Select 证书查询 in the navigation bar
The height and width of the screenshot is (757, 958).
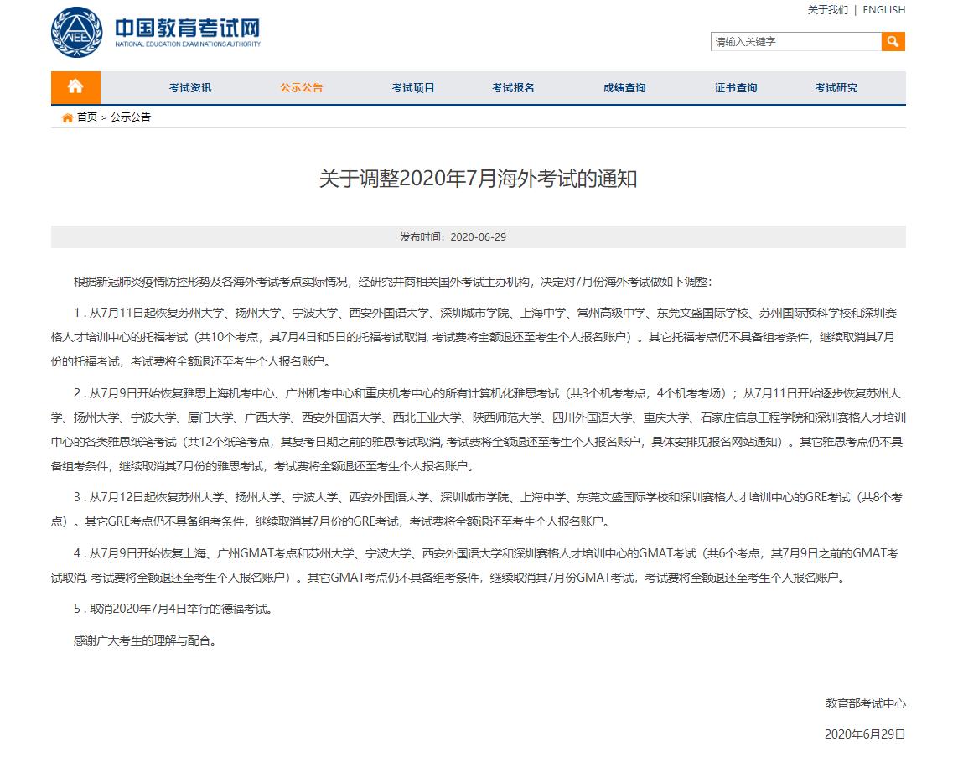736,88
